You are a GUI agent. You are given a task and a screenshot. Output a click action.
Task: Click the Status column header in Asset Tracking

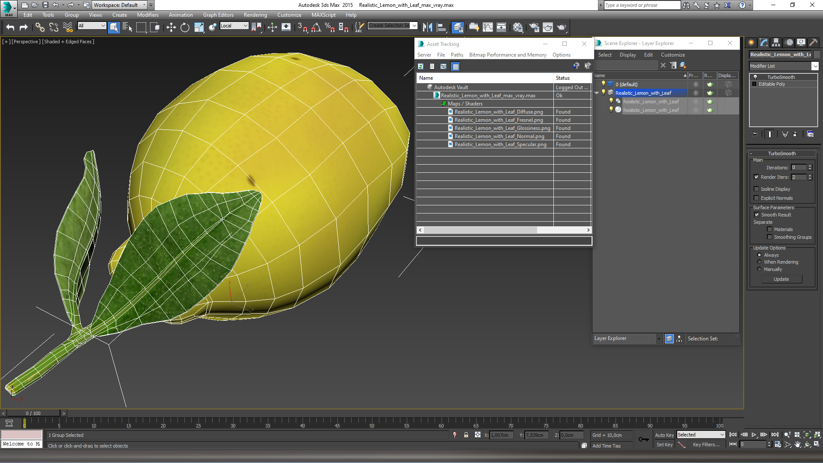(572, 78)
